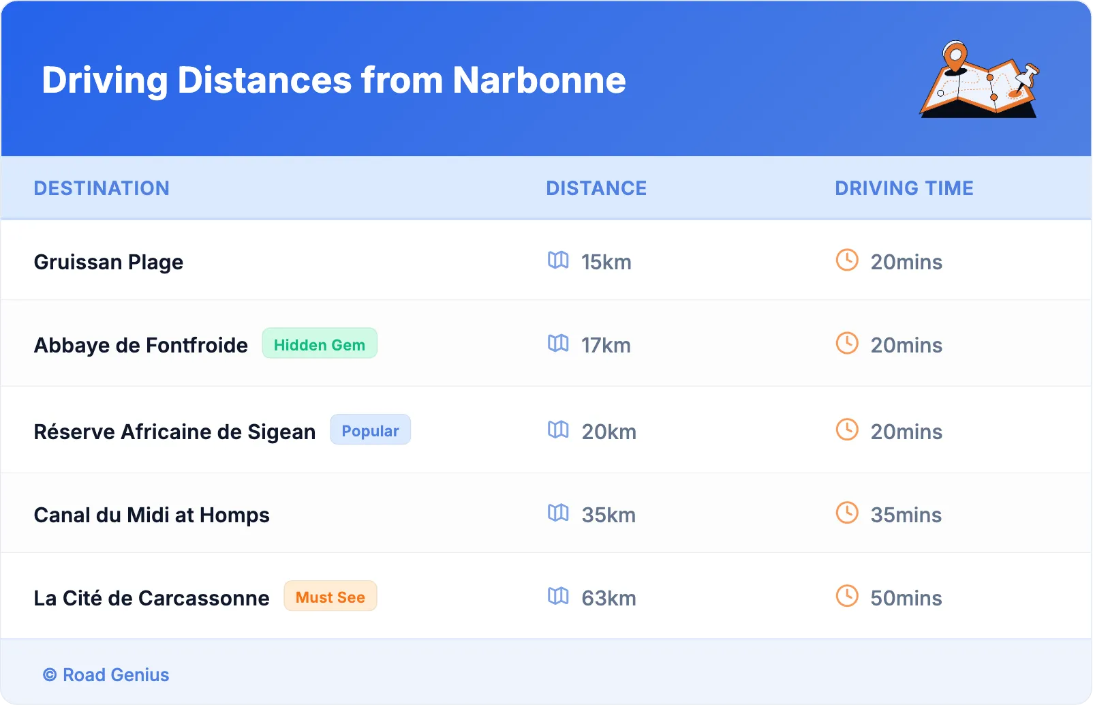Click the DRIVING TIME column header
The height and width of the screenshot is (705, 1093).
click(904, 188)
